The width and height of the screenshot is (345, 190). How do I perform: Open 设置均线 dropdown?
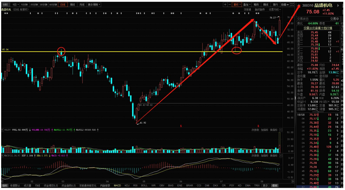[275, 10]
